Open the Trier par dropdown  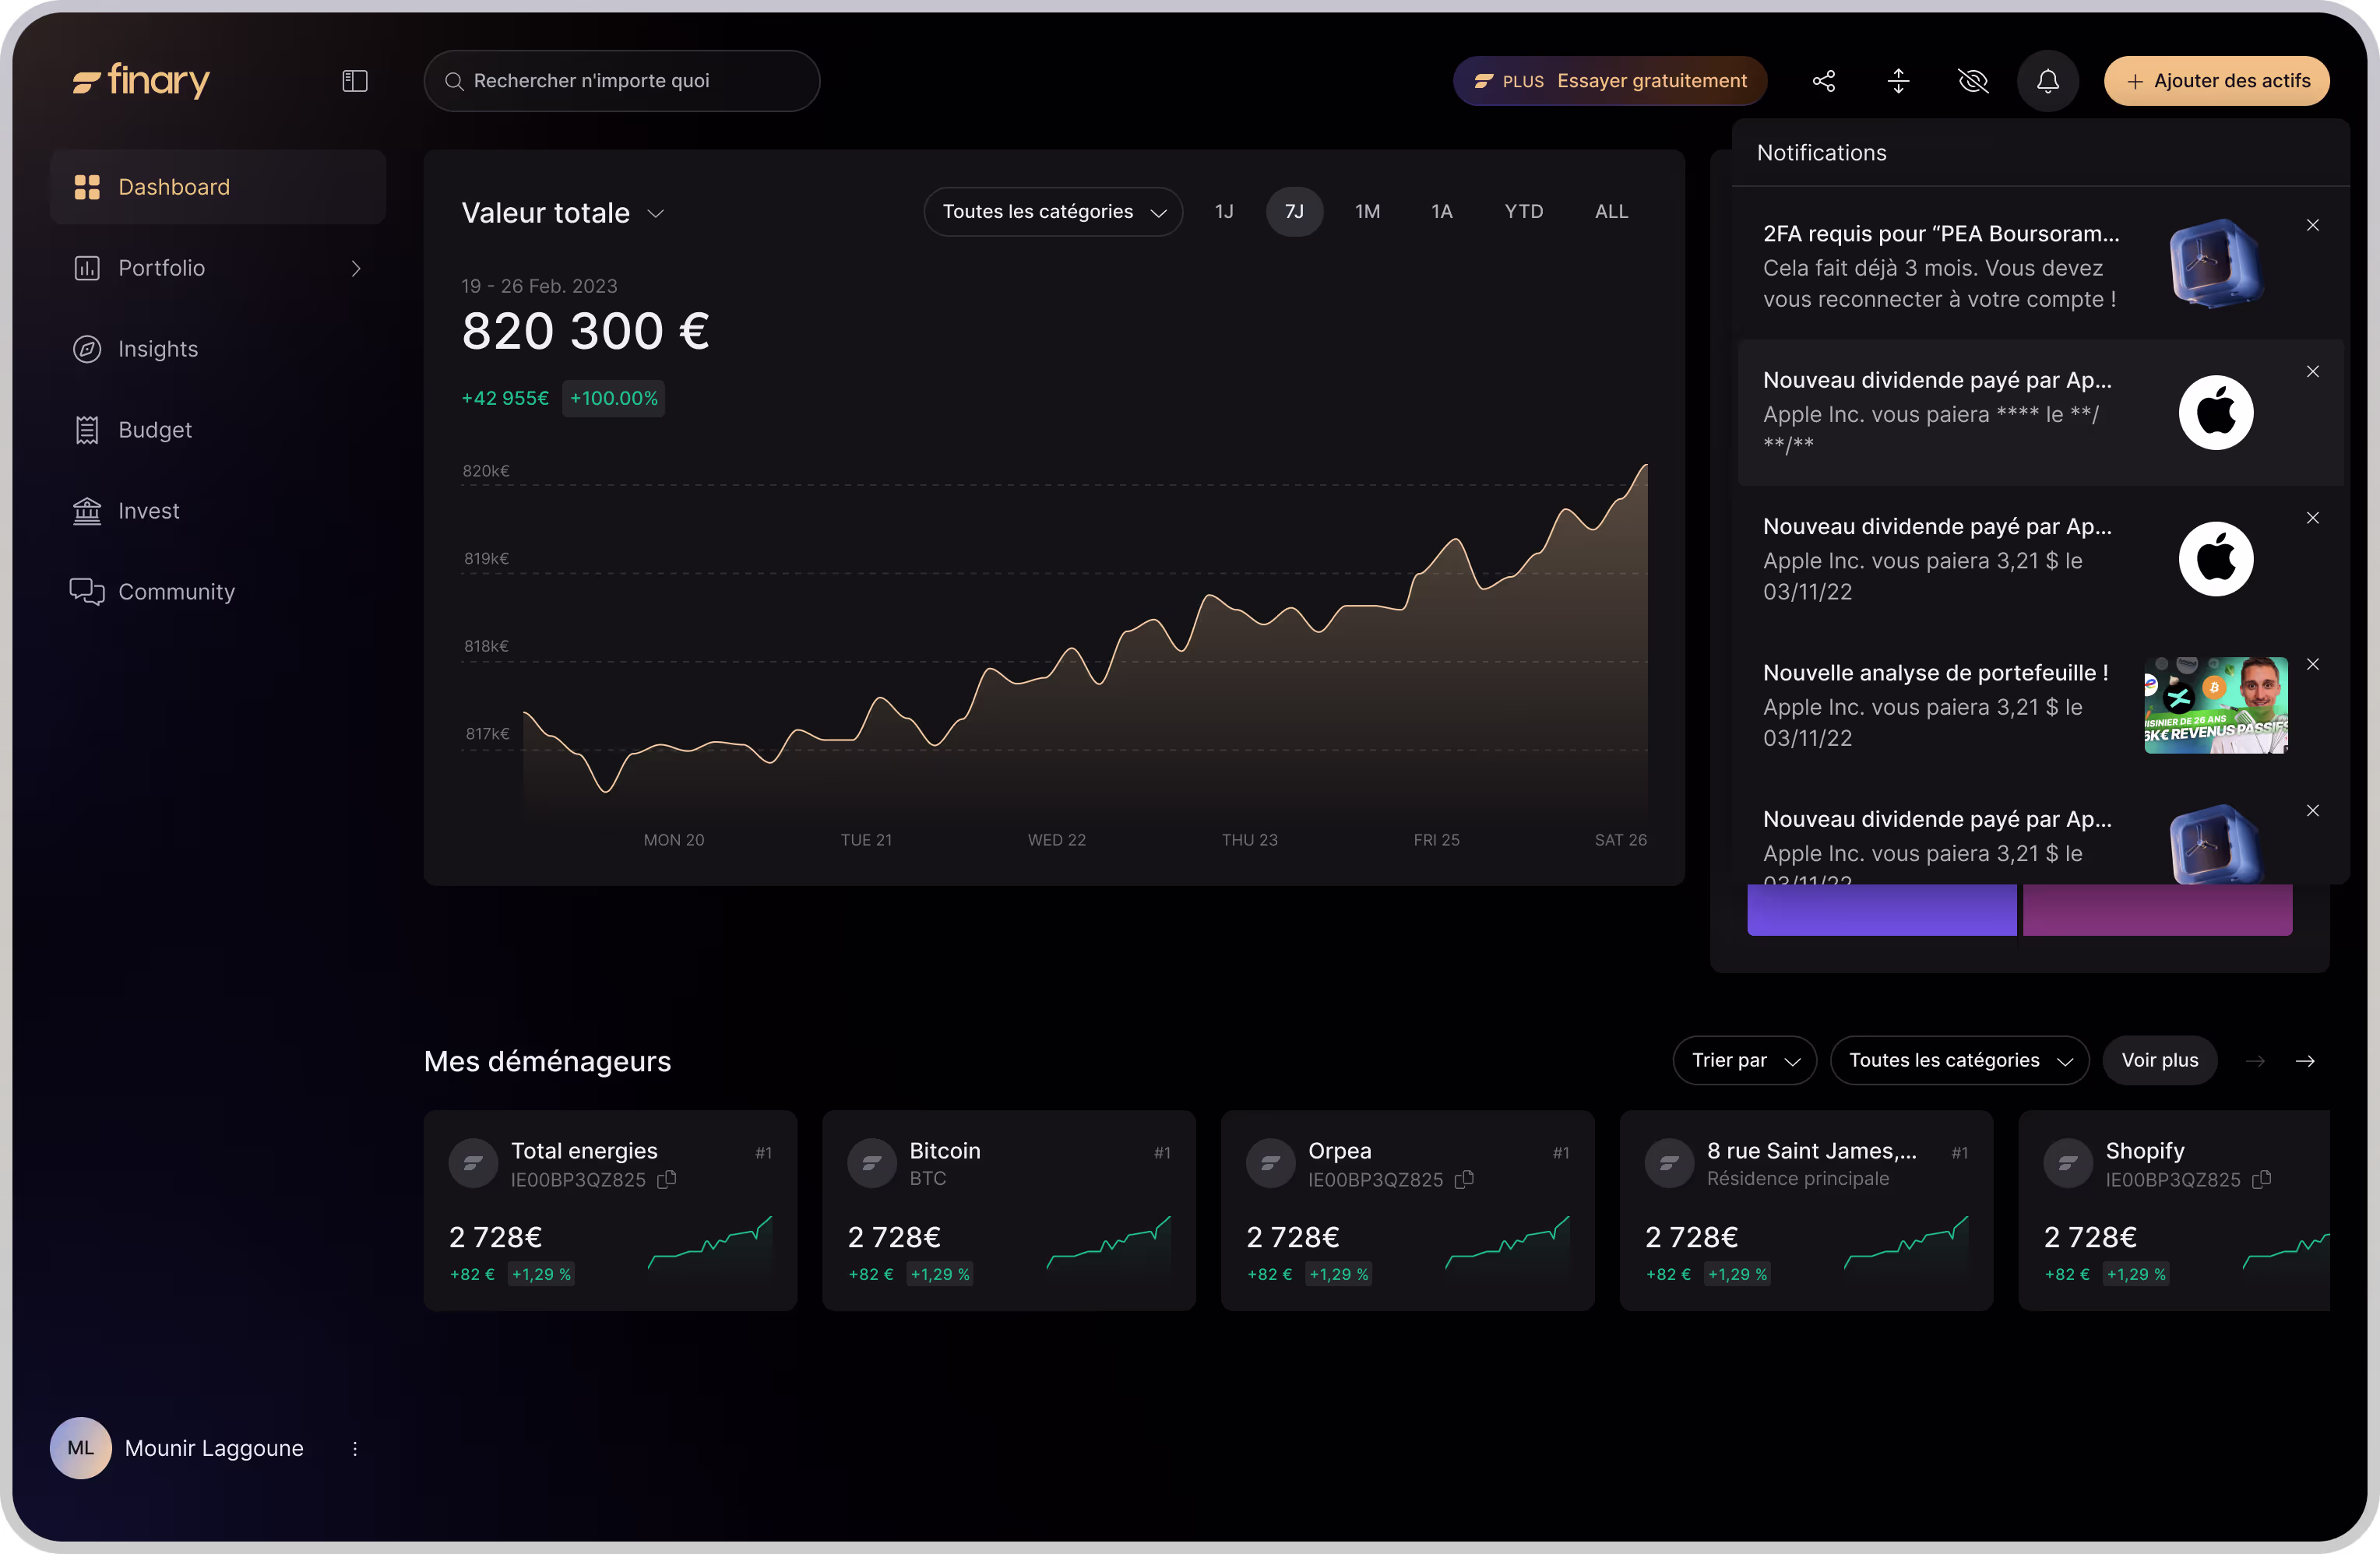(x=1744, y=1061)
